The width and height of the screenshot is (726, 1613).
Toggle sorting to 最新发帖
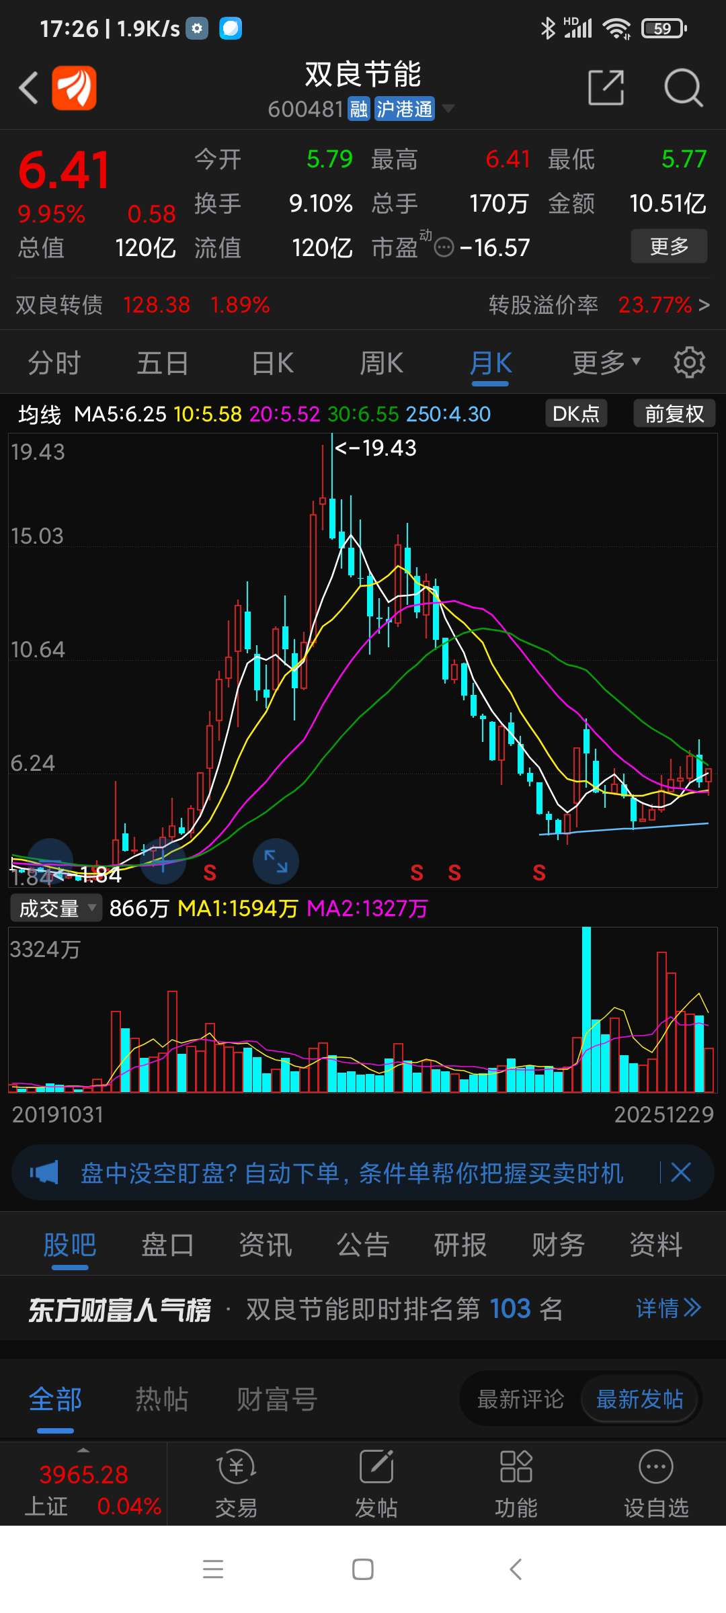640,1399
